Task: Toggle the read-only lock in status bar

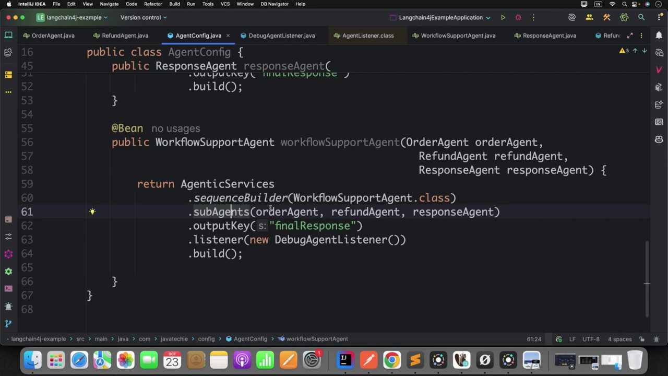Action: tap(642, 339)
